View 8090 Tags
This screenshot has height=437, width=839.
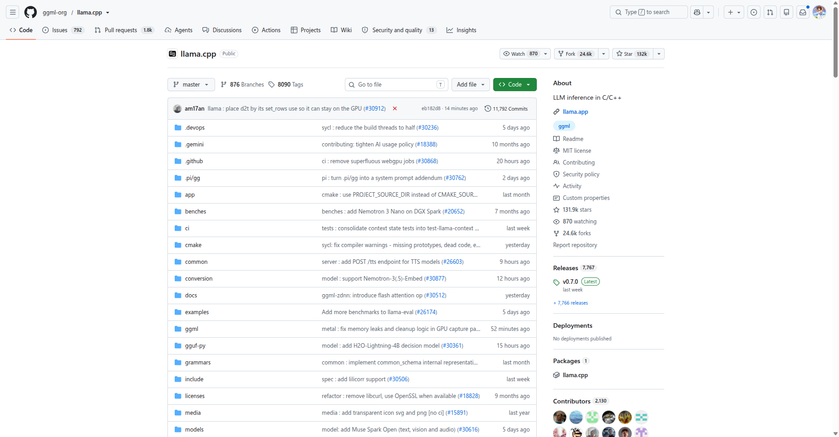point(286,85)
